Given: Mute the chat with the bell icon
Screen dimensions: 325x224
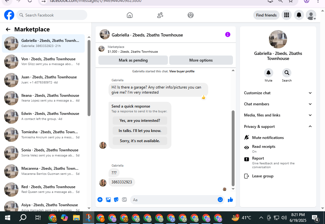Looking at the screenshot, I should pyautogui.click(x=269, y=73).
